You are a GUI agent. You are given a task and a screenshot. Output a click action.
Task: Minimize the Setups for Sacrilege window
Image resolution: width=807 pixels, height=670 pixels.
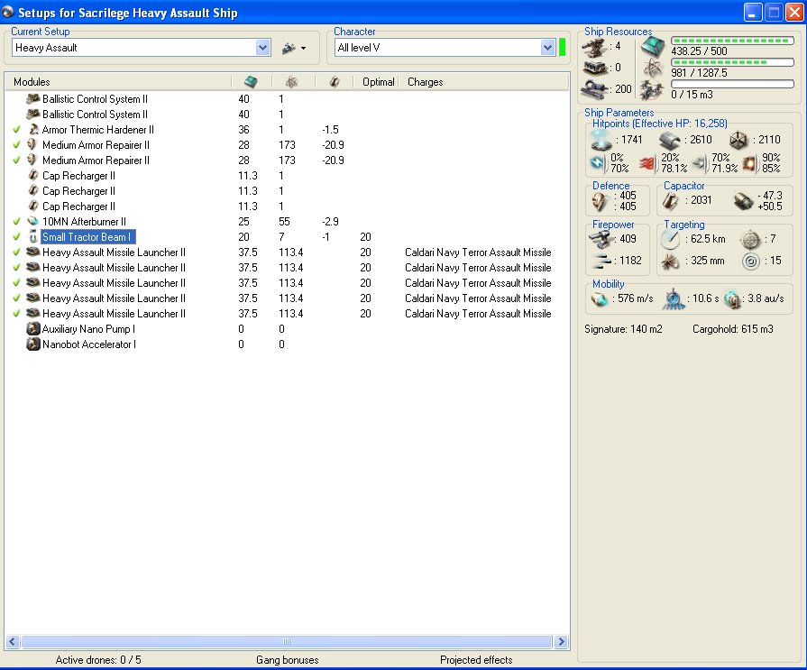coord(753,13)
